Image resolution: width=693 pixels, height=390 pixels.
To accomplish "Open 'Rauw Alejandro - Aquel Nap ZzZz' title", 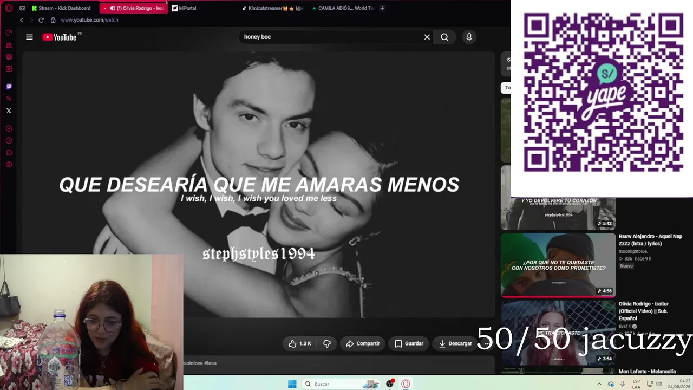I will pyautogui.click(x=650, y=240).
